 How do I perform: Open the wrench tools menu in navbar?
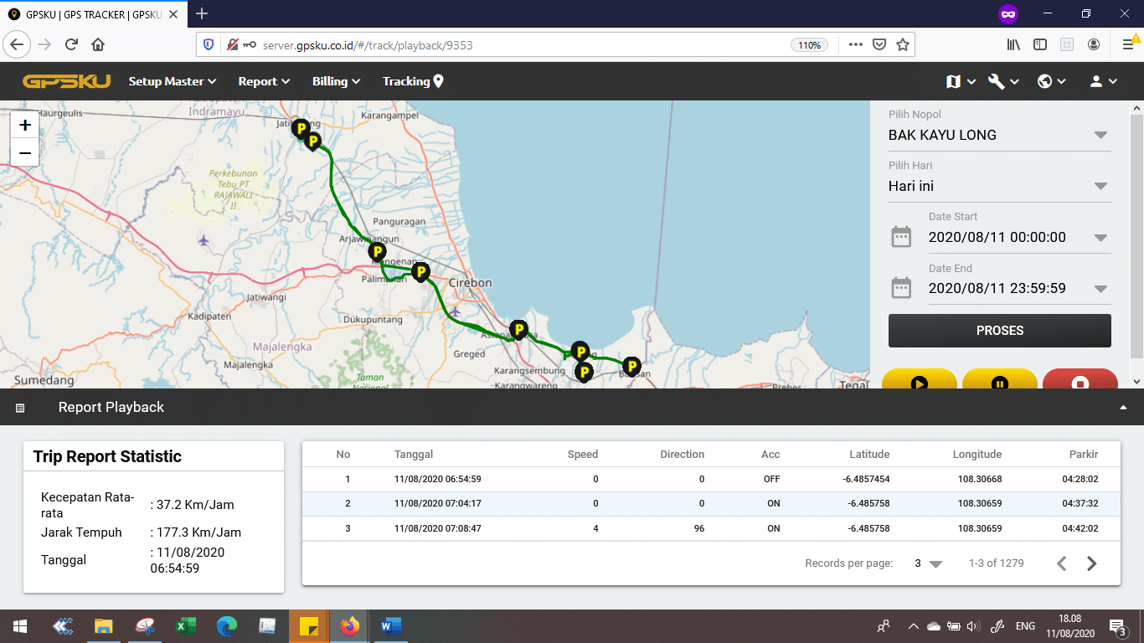[x=1002, y=81]
